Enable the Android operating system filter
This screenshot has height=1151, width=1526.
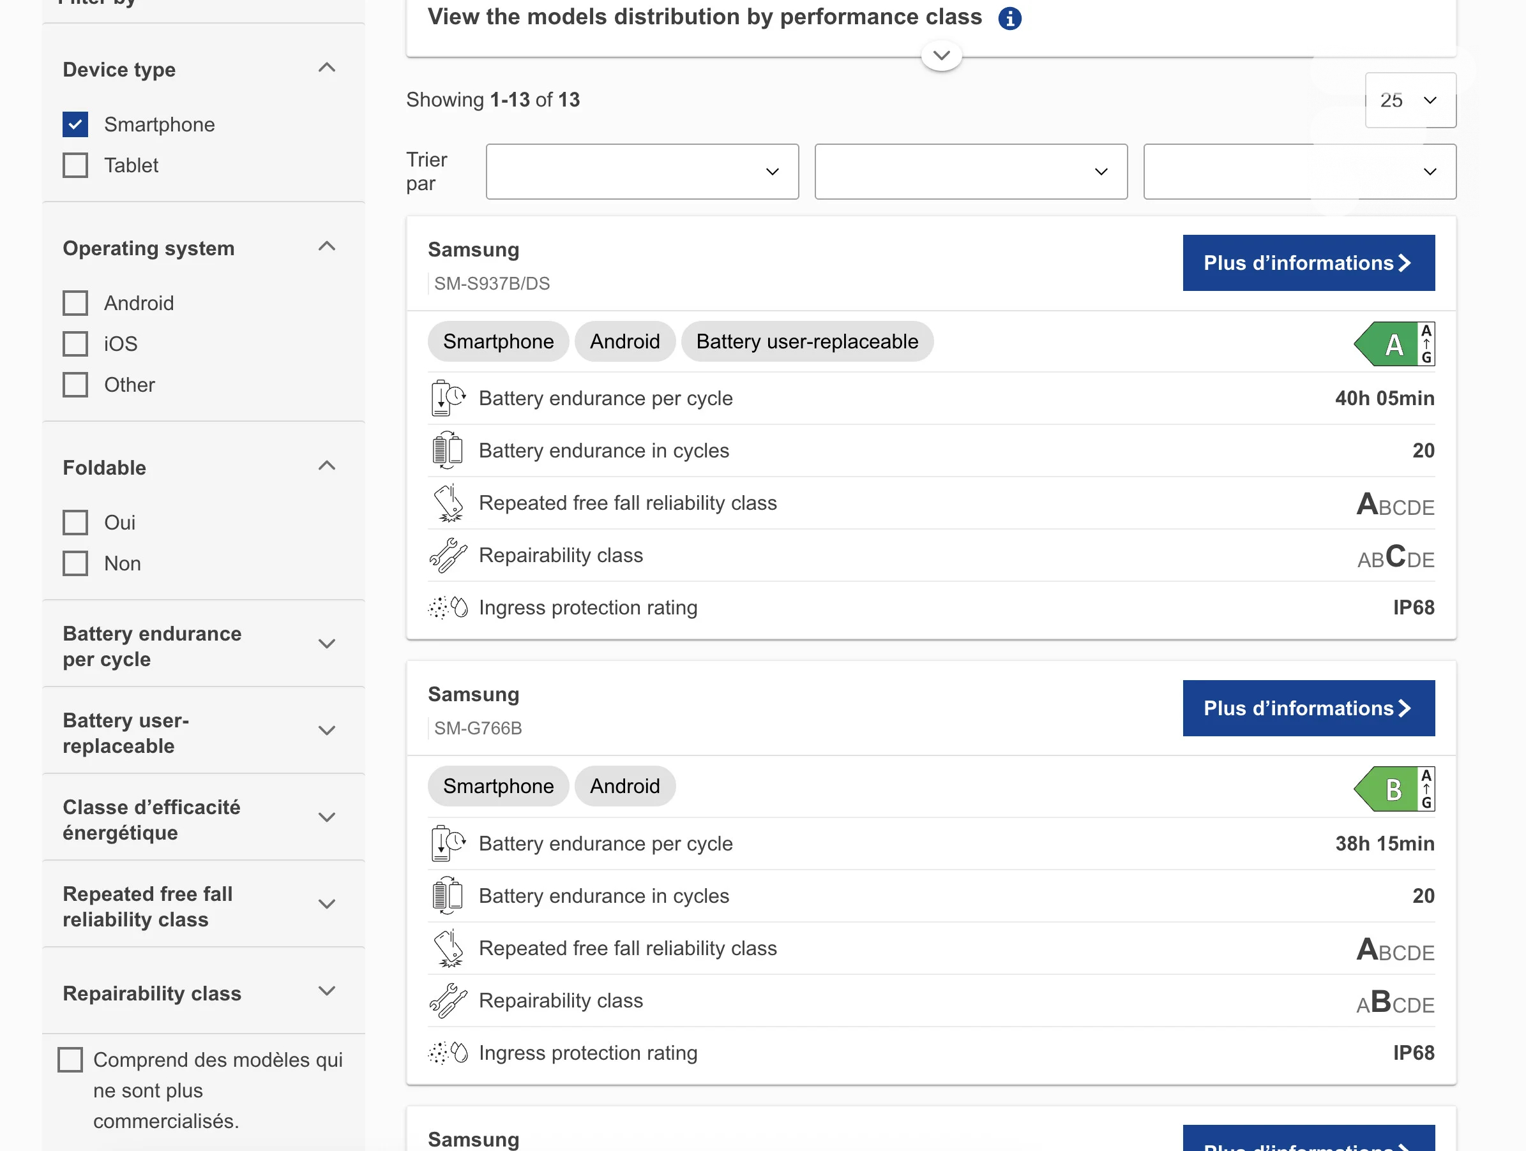[75, 302]
